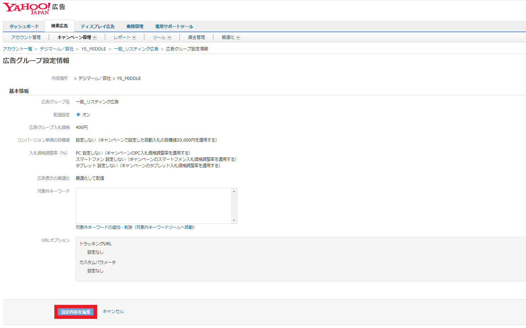Select the オン delivery radio button
The width and height of the screenshot is (526, 328).
tap(78, 115)
